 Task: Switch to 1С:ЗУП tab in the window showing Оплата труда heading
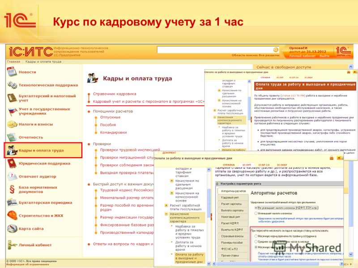280,77
